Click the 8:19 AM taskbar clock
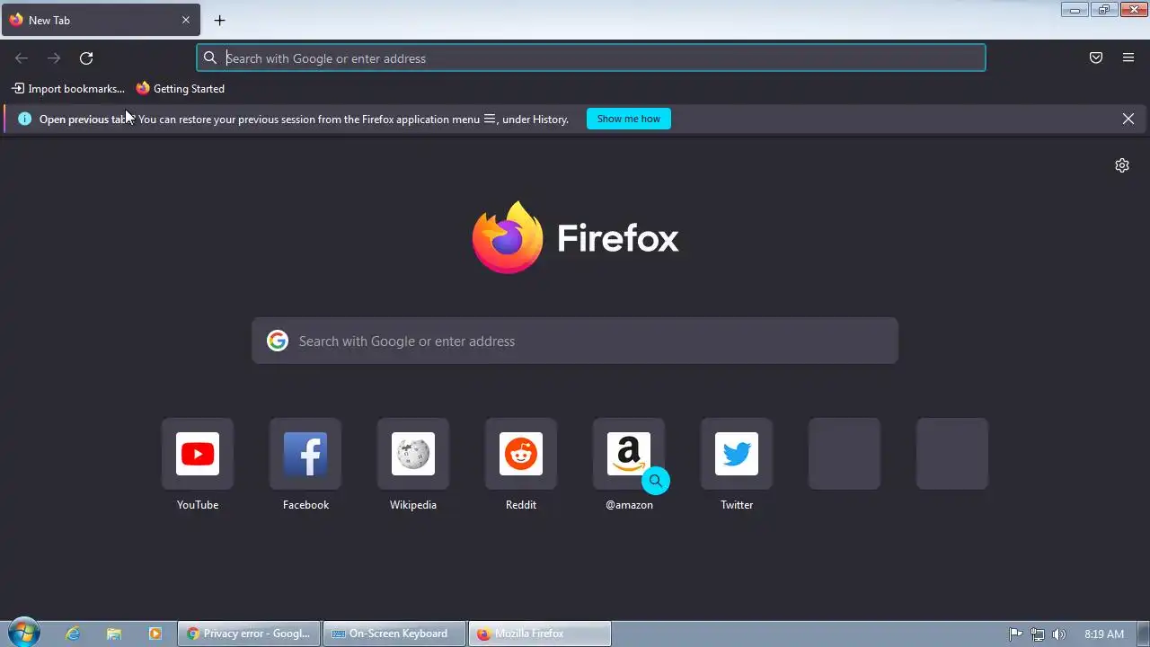Viewport: 1150px width, 647px height. tap(1104, 634)
